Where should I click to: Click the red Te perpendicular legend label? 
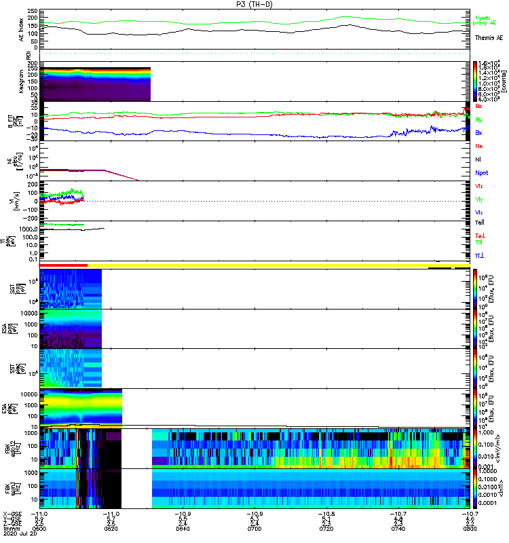pyautogui.click(x=480, y=236)
